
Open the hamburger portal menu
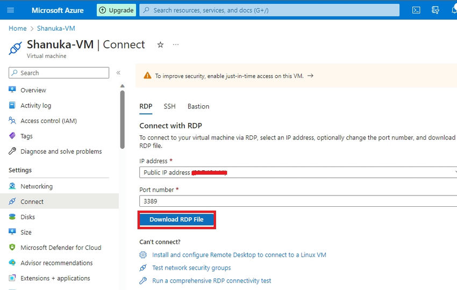(11, 10)
